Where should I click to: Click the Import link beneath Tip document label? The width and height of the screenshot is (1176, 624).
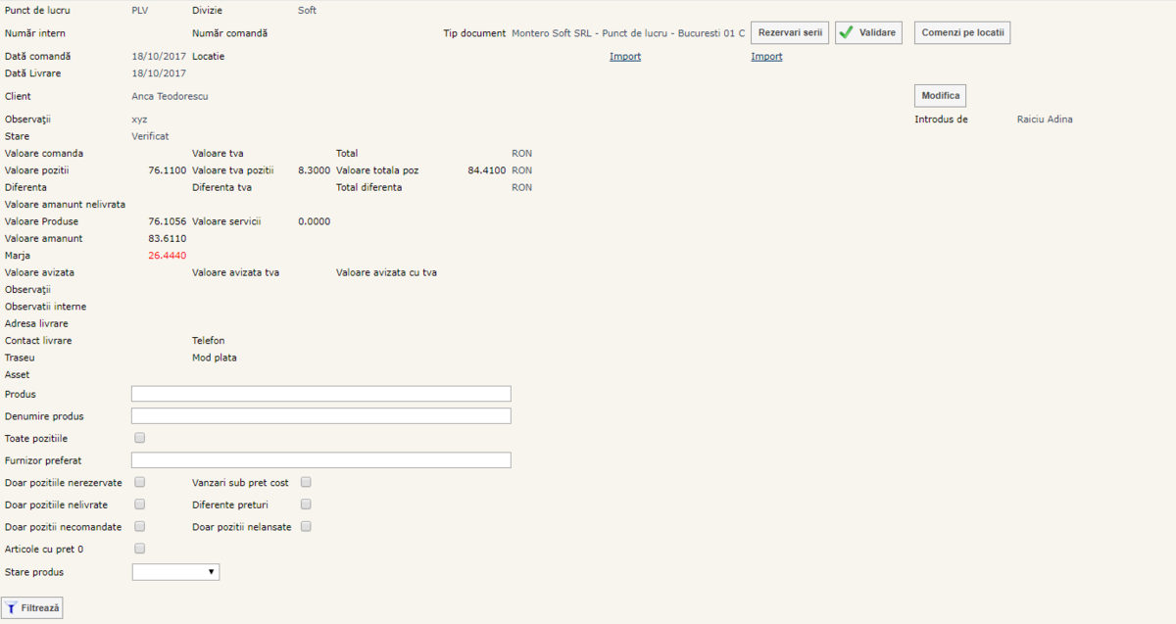(x=625, y=57)
